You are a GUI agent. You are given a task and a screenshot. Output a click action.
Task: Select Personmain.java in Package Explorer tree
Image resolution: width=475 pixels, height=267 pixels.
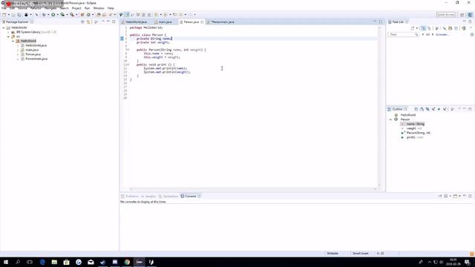coord(36,59)
